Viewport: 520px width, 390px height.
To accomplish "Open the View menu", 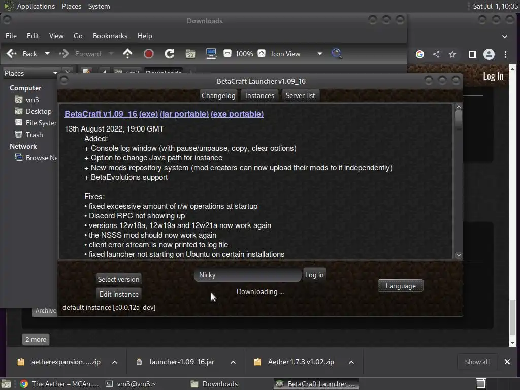I will (56, 36).
